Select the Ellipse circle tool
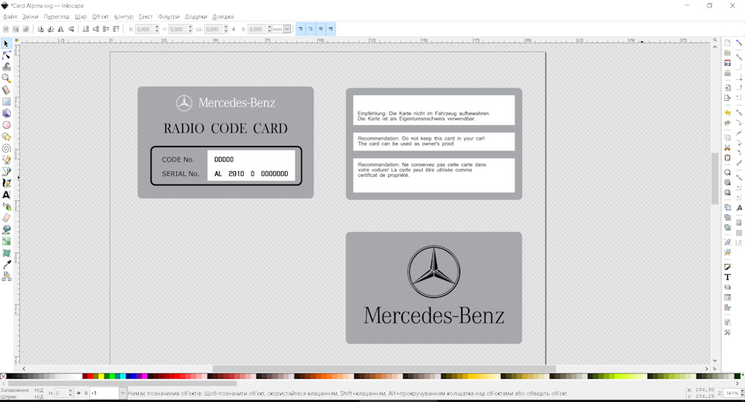The height and width of the screenshot is (402, 745). click(x=6, y=125)
